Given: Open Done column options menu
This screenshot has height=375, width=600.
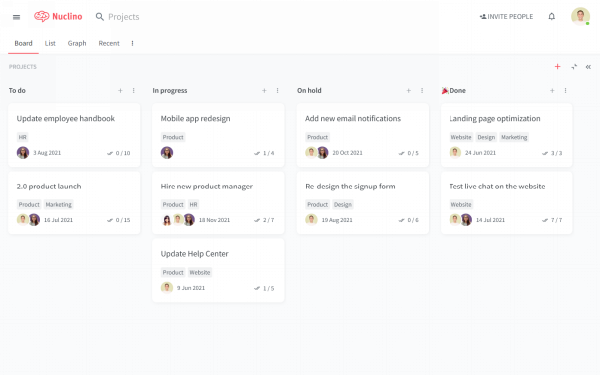Looking at the screenshot, I should coord(565,91).
